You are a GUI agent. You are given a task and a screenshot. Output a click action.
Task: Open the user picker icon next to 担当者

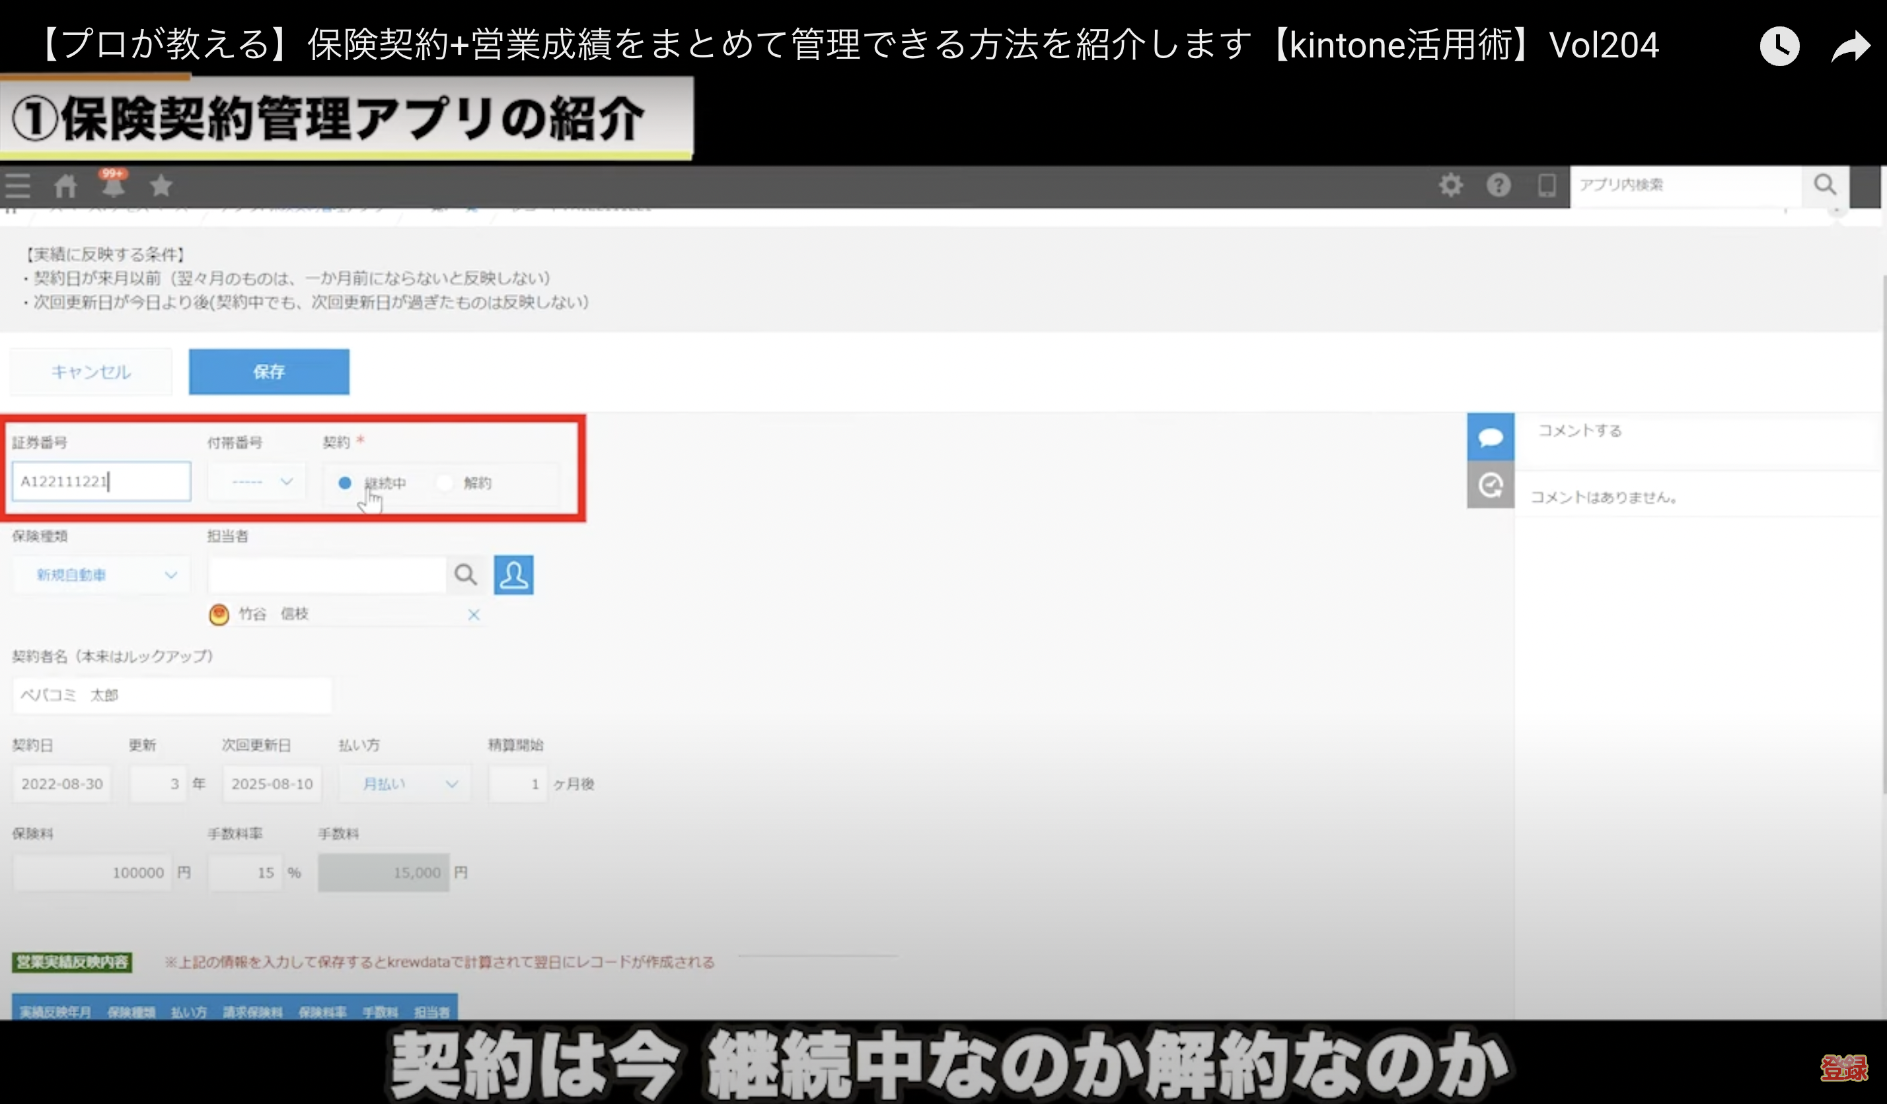pos(513,575)
